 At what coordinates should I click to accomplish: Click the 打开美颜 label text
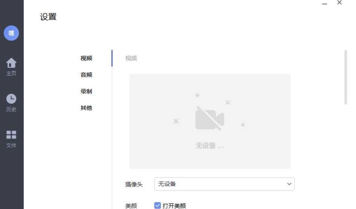click(174, 206)
